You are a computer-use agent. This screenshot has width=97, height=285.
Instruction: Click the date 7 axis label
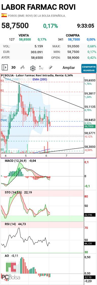point(66,156)
